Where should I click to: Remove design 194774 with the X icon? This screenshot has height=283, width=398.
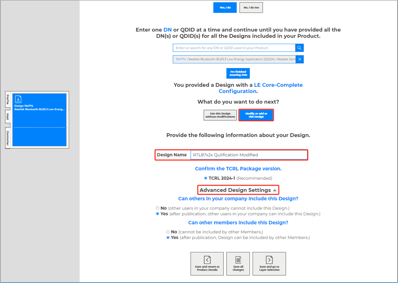(299, 59)
